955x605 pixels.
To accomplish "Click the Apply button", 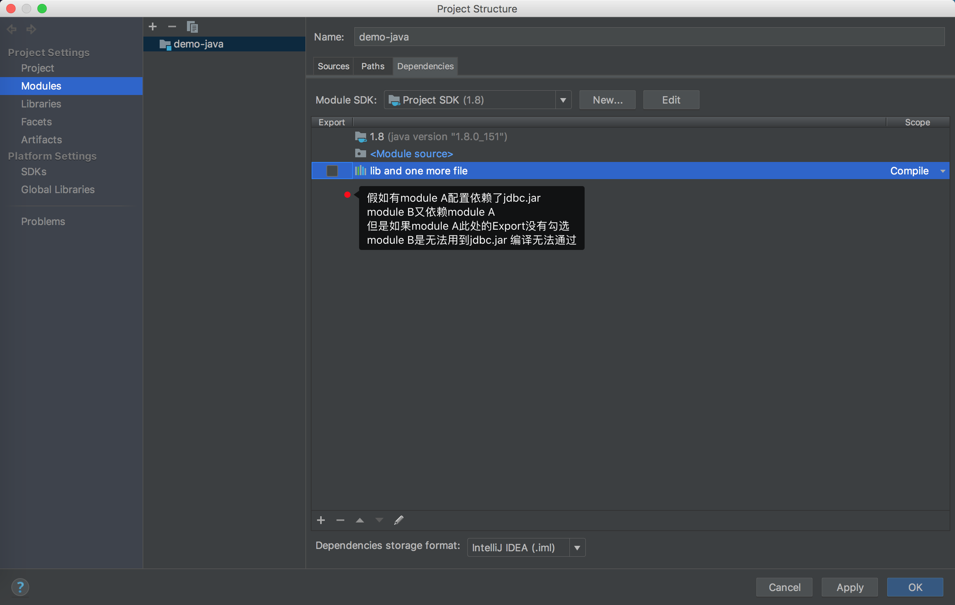I will tap(849, 587).
